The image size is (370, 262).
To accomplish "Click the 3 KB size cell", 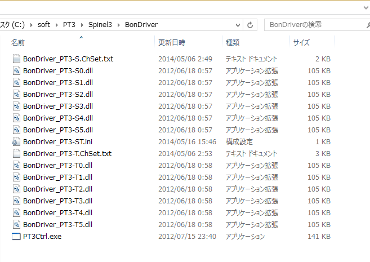I will click(323, 153).
